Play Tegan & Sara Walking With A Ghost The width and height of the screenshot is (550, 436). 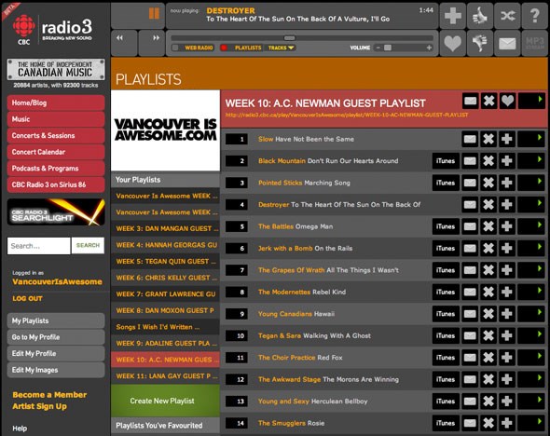coord(531,335)
